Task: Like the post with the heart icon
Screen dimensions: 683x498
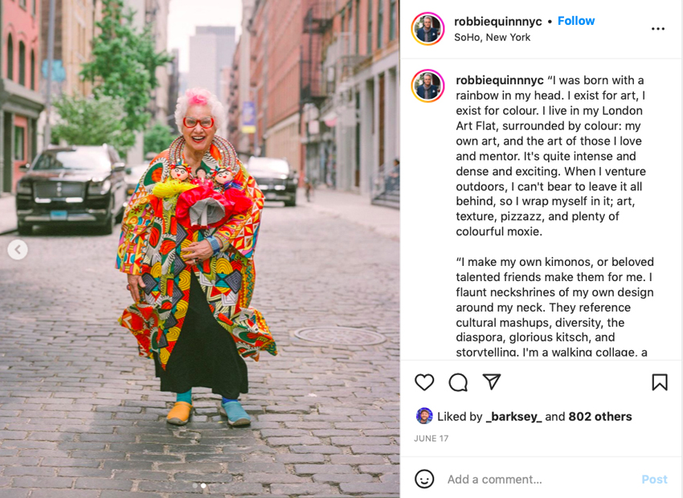Action: [x=424, y=382]
